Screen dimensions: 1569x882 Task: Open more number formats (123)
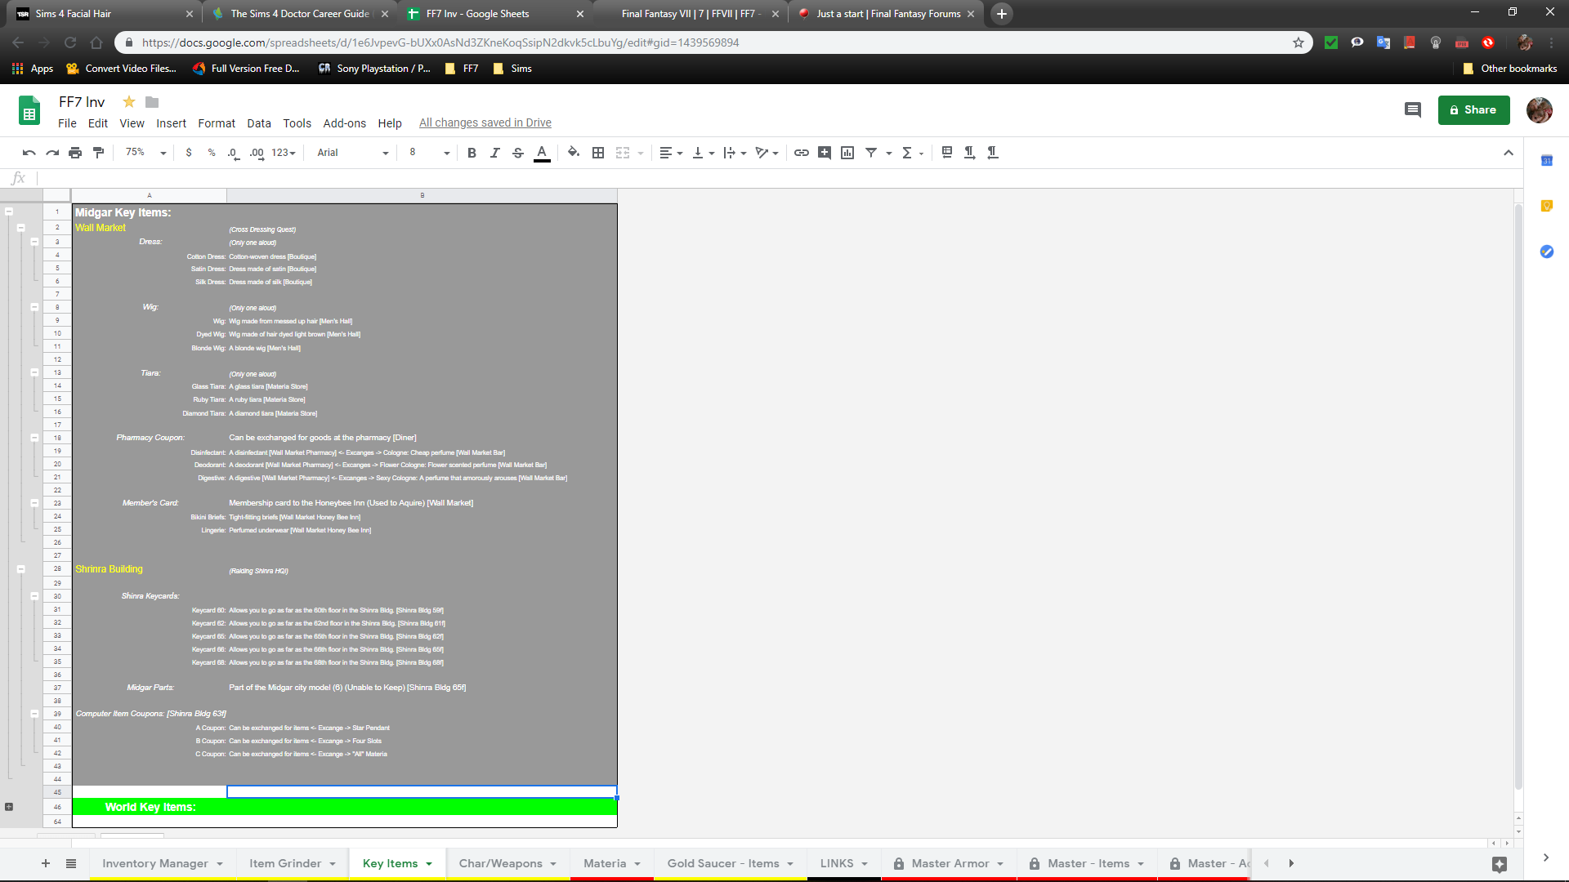click(284, 153)
